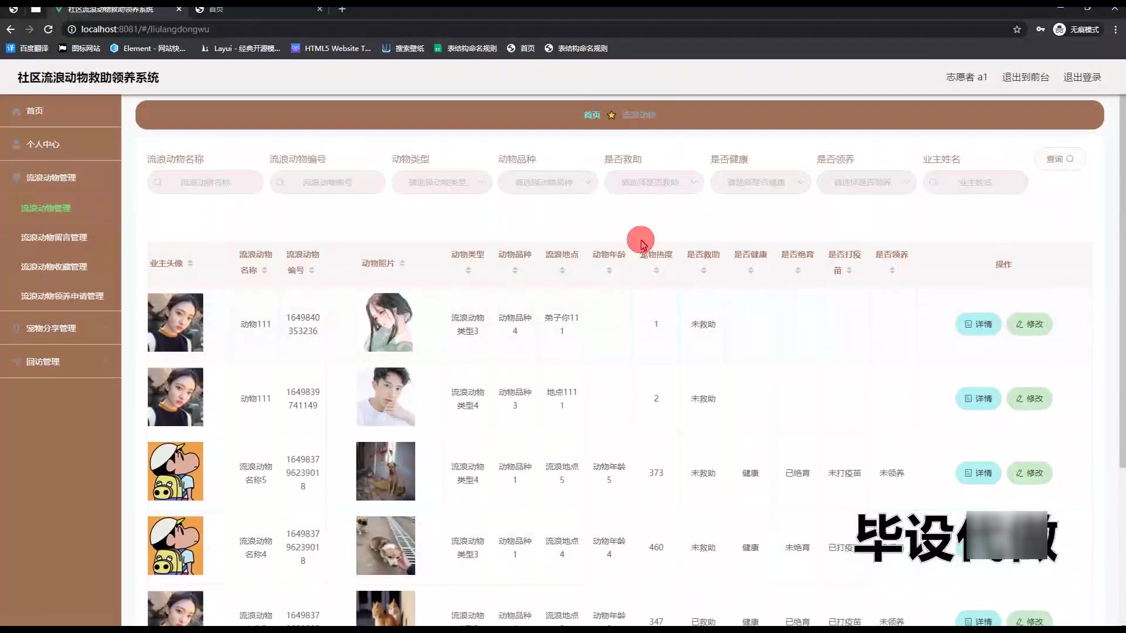Viewport: 1126px width, 633px height.
Task: Click sort icon under 是否救助 header
Action: (x=703, y=270)
